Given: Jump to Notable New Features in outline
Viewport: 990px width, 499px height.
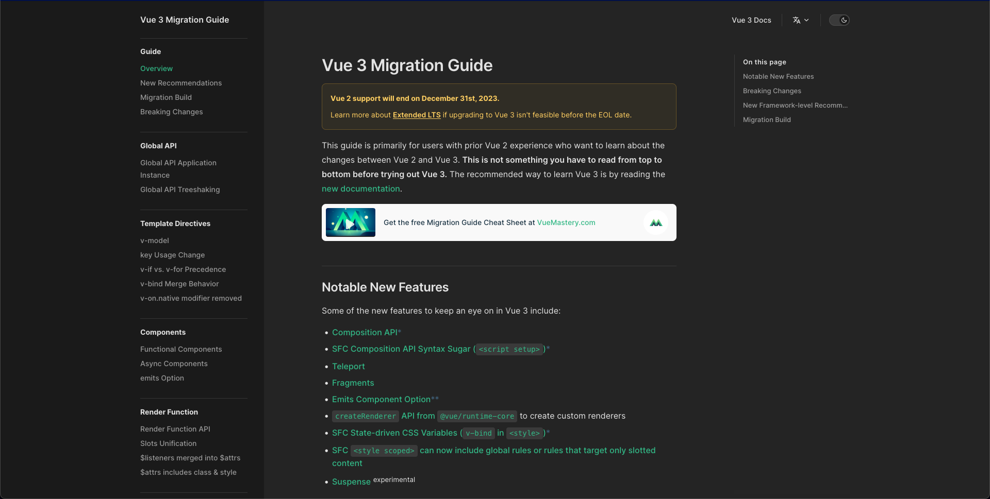Looking at the screenshot, I should coord(778,76).
